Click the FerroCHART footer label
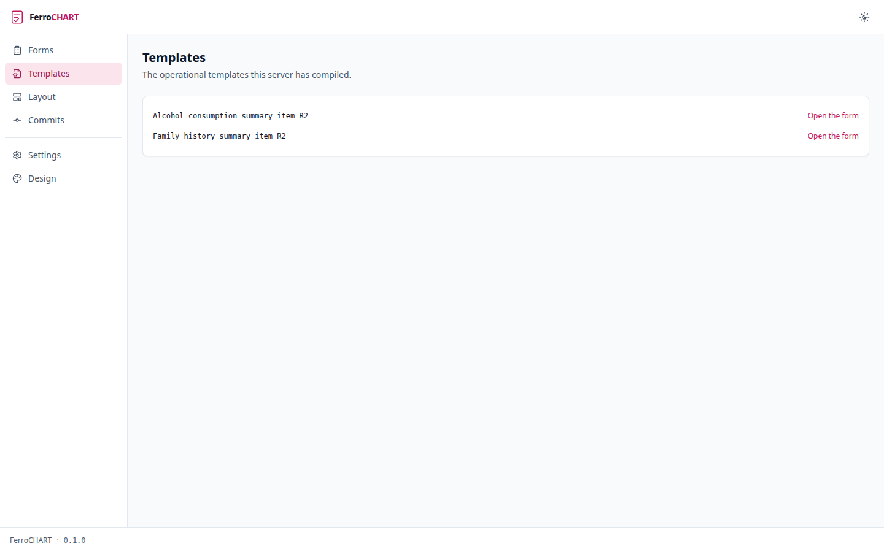 [31, 540]
